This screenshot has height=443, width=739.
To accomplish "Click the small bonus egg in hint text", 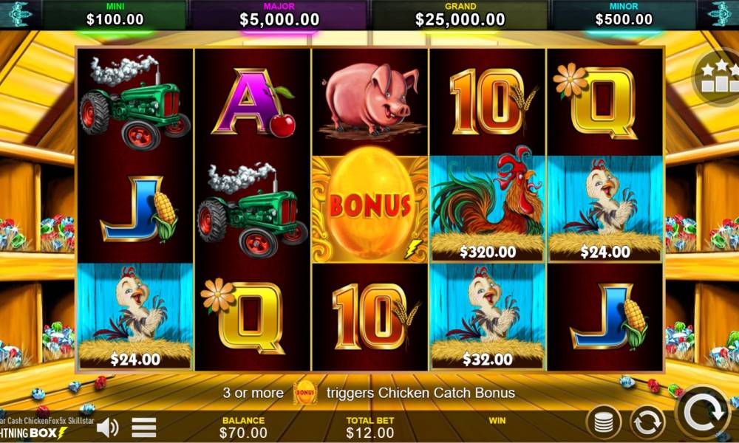I will pos(305,393).
